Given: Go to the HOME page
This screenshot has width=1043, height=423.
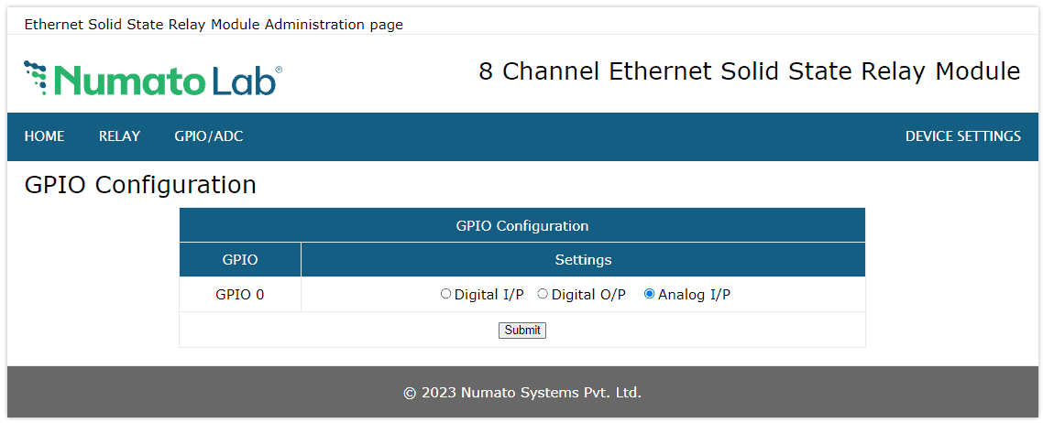Looking at the screenshot, I should (x=44, y=136).
